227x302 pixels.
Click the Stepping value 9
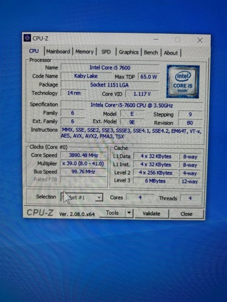tap(190, 115)
